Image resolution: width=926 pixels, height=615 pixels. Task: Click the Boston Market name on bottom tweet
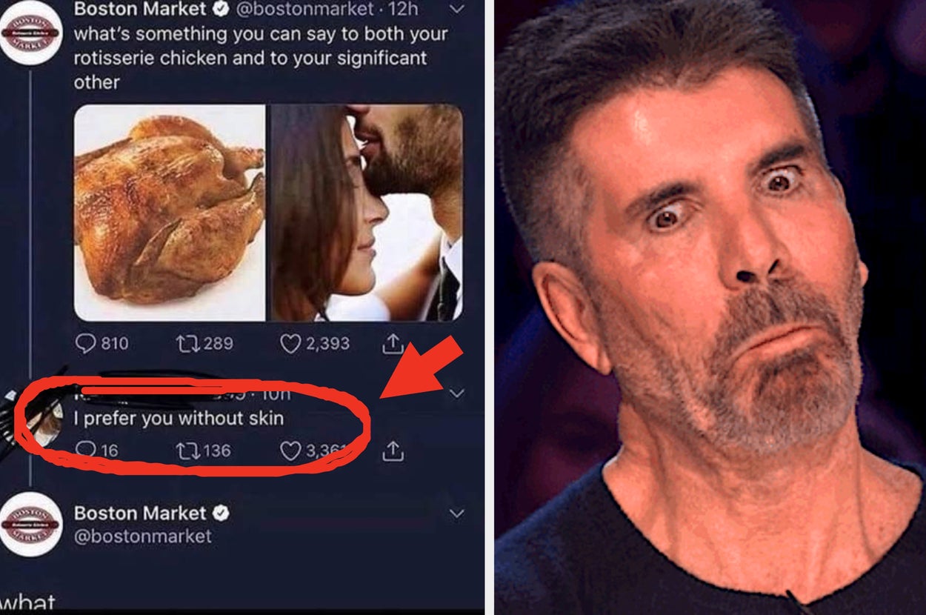tap(140, 513)
